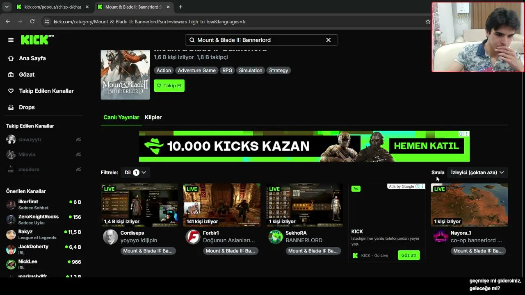Click the Drops download icon
The width and height of the screenshot is (525, 295).
11,107
